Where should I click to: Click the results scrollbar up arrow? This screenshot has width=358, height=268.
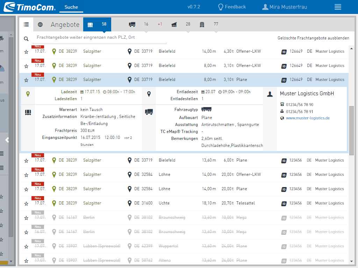351,49
